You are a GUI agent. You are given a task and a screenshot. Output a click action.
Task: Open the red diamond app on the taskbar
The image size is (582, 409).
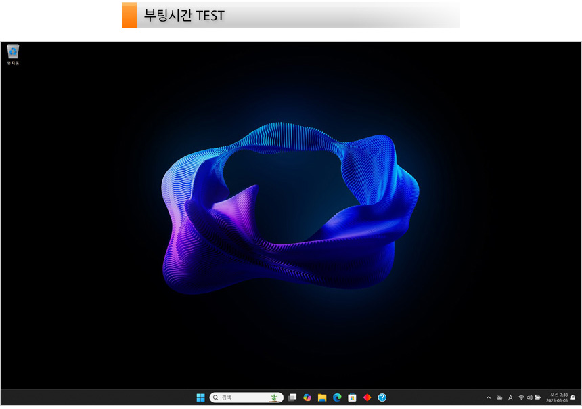click(x=367, y=397)
